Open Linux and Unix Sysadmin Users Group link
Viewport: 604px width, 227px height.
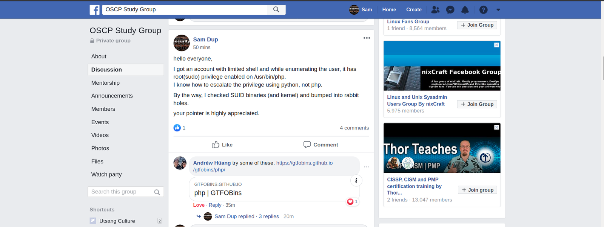point(417,101)
